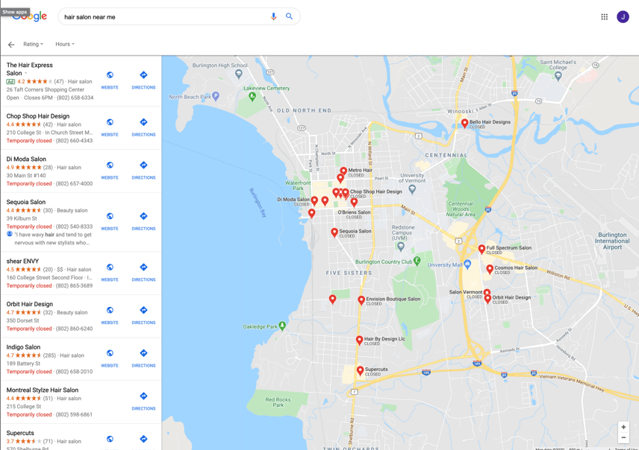Select Supercuts listing title in sidebar
This screenshot has width=639, height=450.
pyautogui.click(x=20, y=433)
